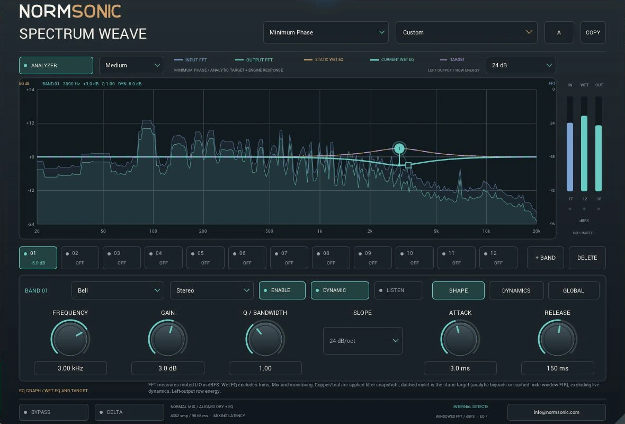625x424 pixels.
Task: Select band 12 slot
Action: tap(498, 258)
